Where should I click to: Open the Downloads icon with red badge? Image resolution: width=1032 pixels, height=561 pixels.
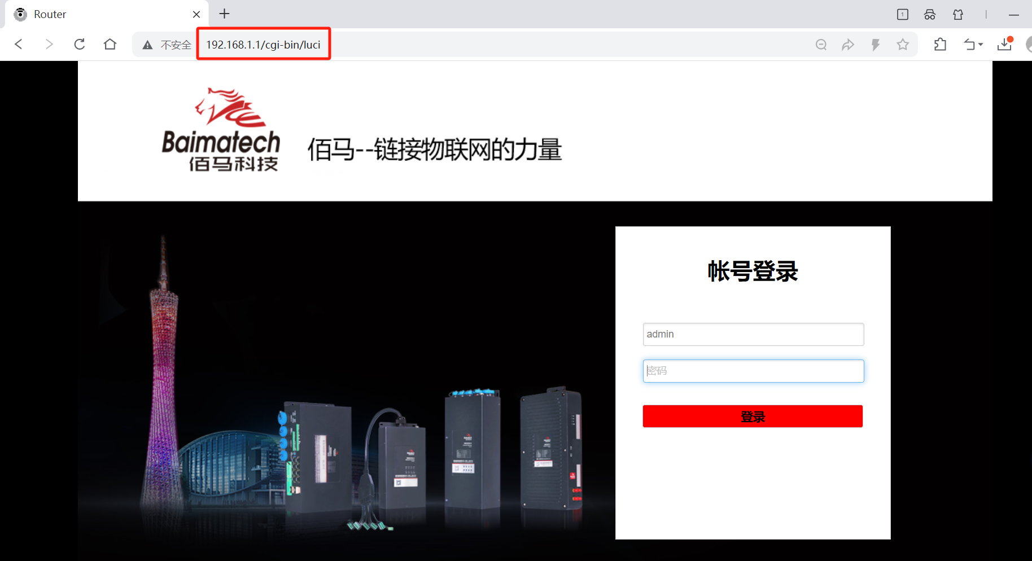pos(1004,44)
